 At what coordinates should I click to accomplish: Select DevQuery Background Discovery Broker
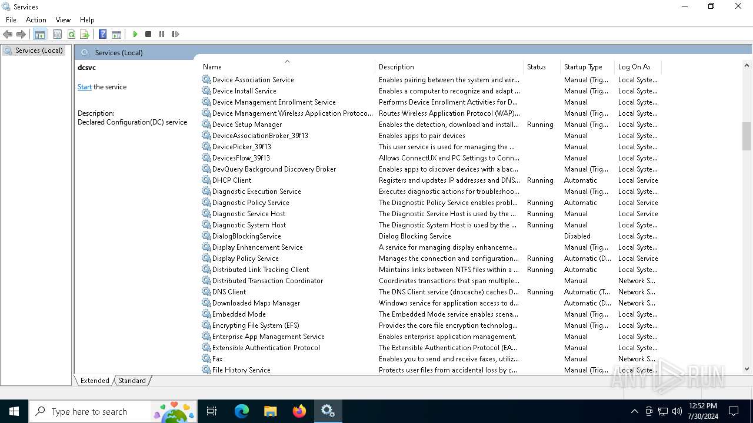tap(430, 169)
